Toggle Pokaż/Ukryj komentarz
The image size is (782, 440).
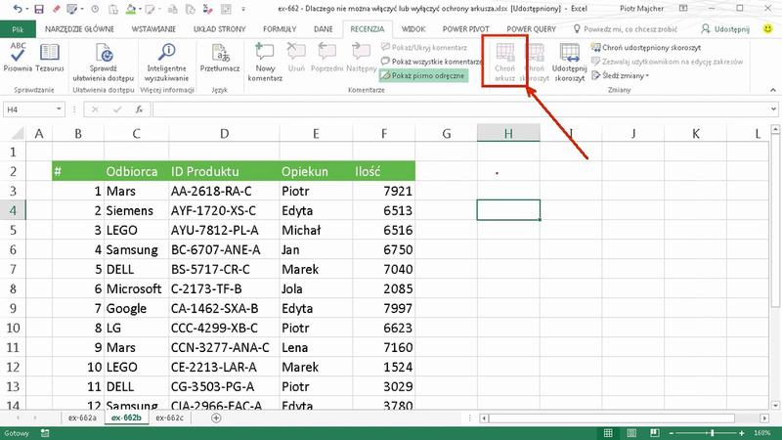(x=424, y=47)
